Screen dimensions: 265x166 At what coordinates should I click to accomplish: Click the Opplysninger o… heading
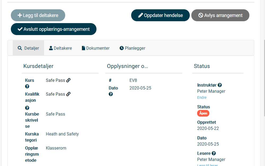click(x=127, y=66)
